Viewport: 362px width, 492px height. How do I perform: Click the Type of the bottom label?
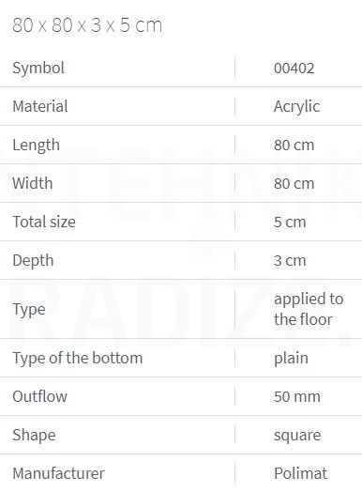coord(78,359)
